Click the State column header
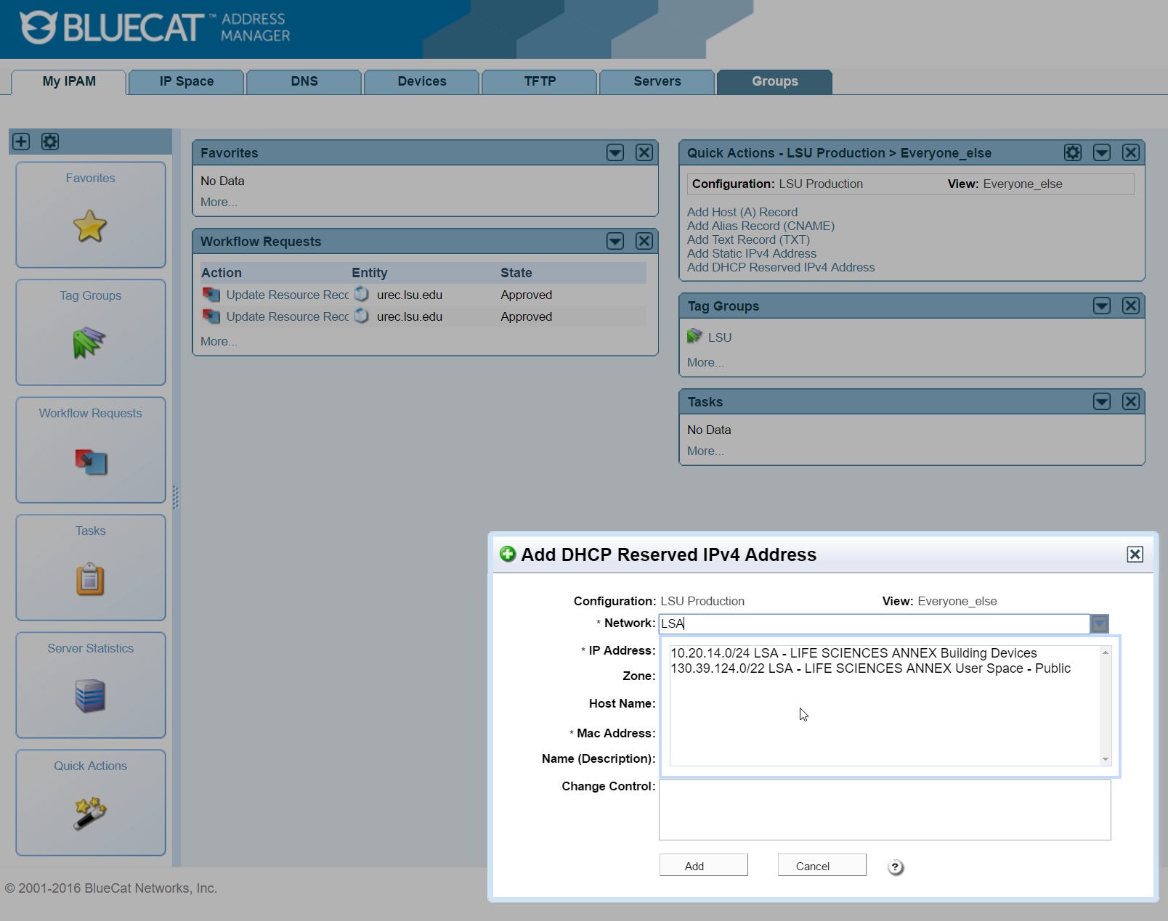The width and height of the screenshot is (1168, 921). click(516, 273)
